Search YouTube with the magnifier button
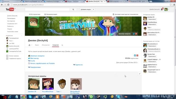176x99 pixels. (73, 10)
